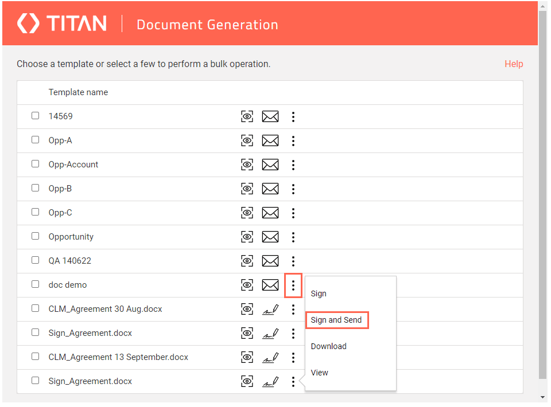
Task: Click the scroll down arrow of the scrollbar
Action: pos(543,397)
